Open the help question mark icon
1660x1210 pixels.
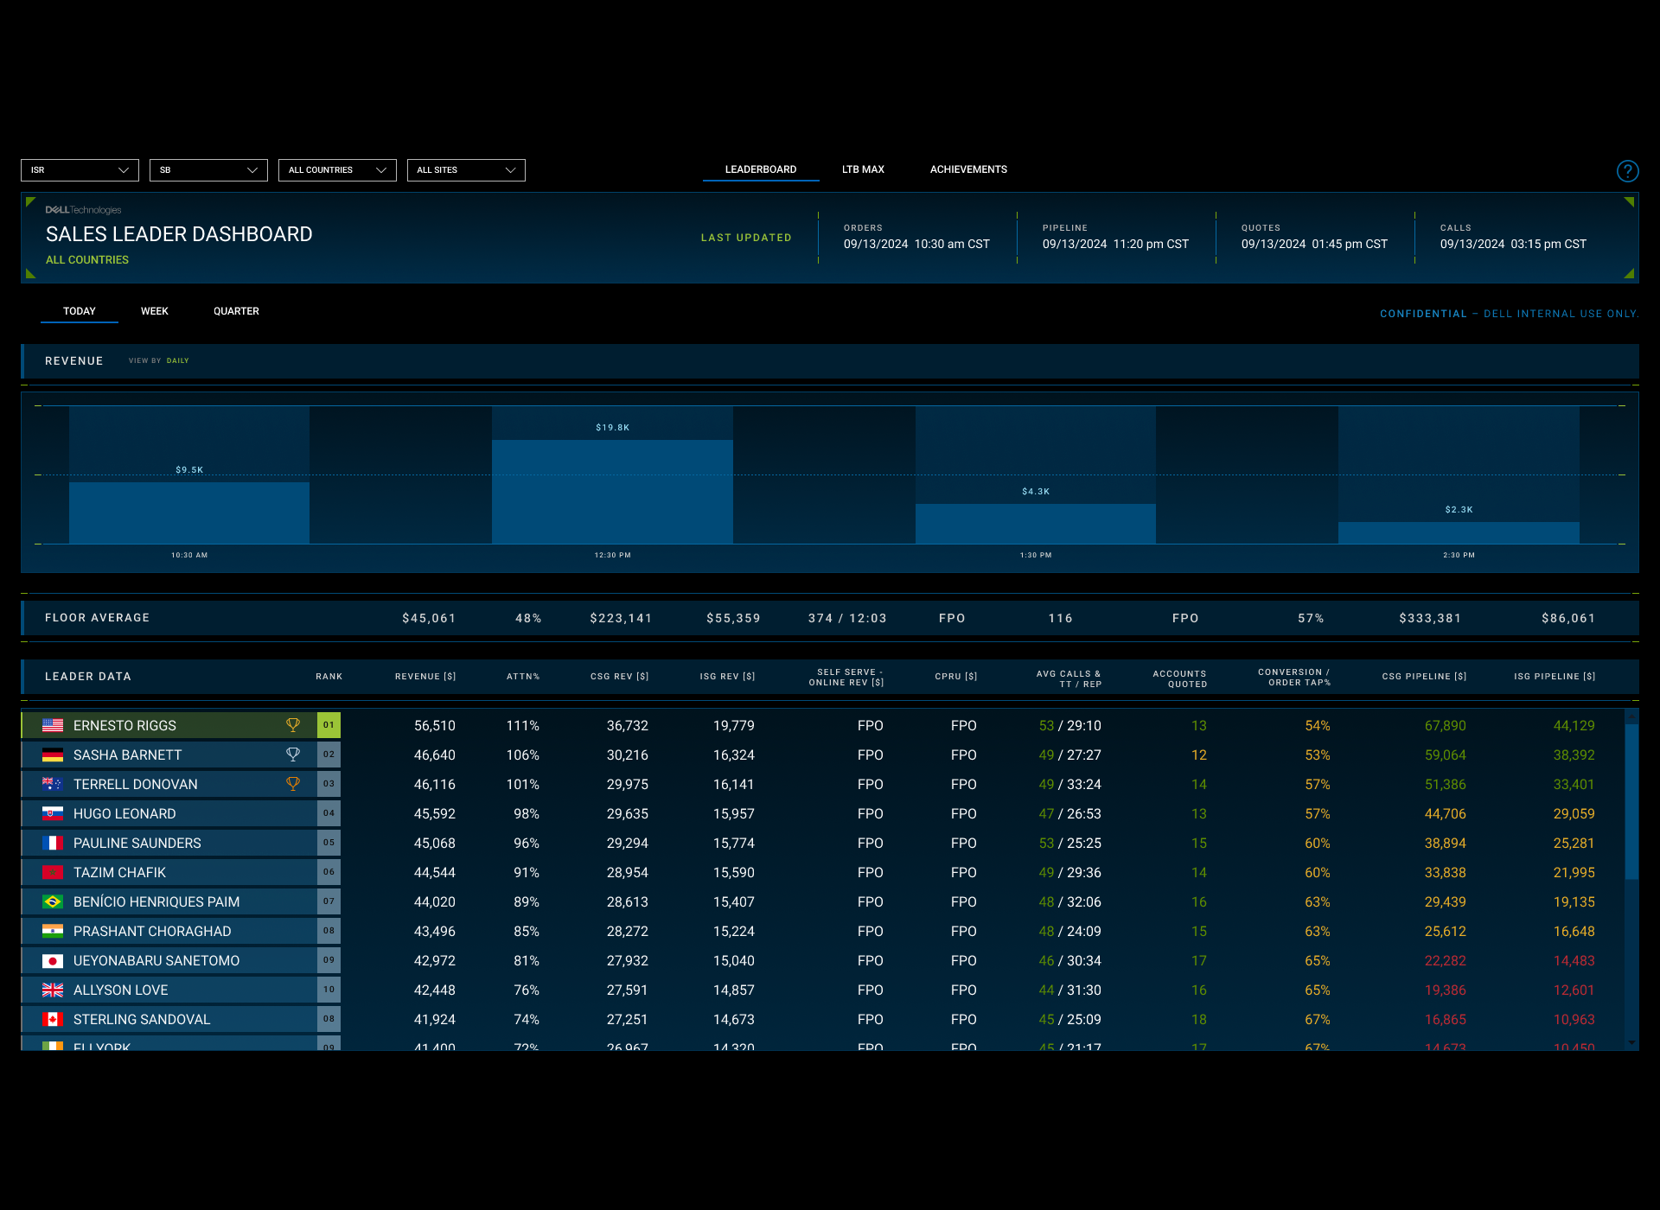click(x=1627, y=171)
